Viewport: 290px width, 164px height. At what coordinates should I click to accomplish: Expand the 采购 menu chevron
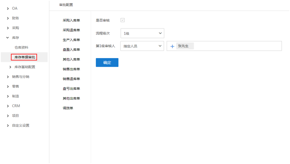click(7, 28)
